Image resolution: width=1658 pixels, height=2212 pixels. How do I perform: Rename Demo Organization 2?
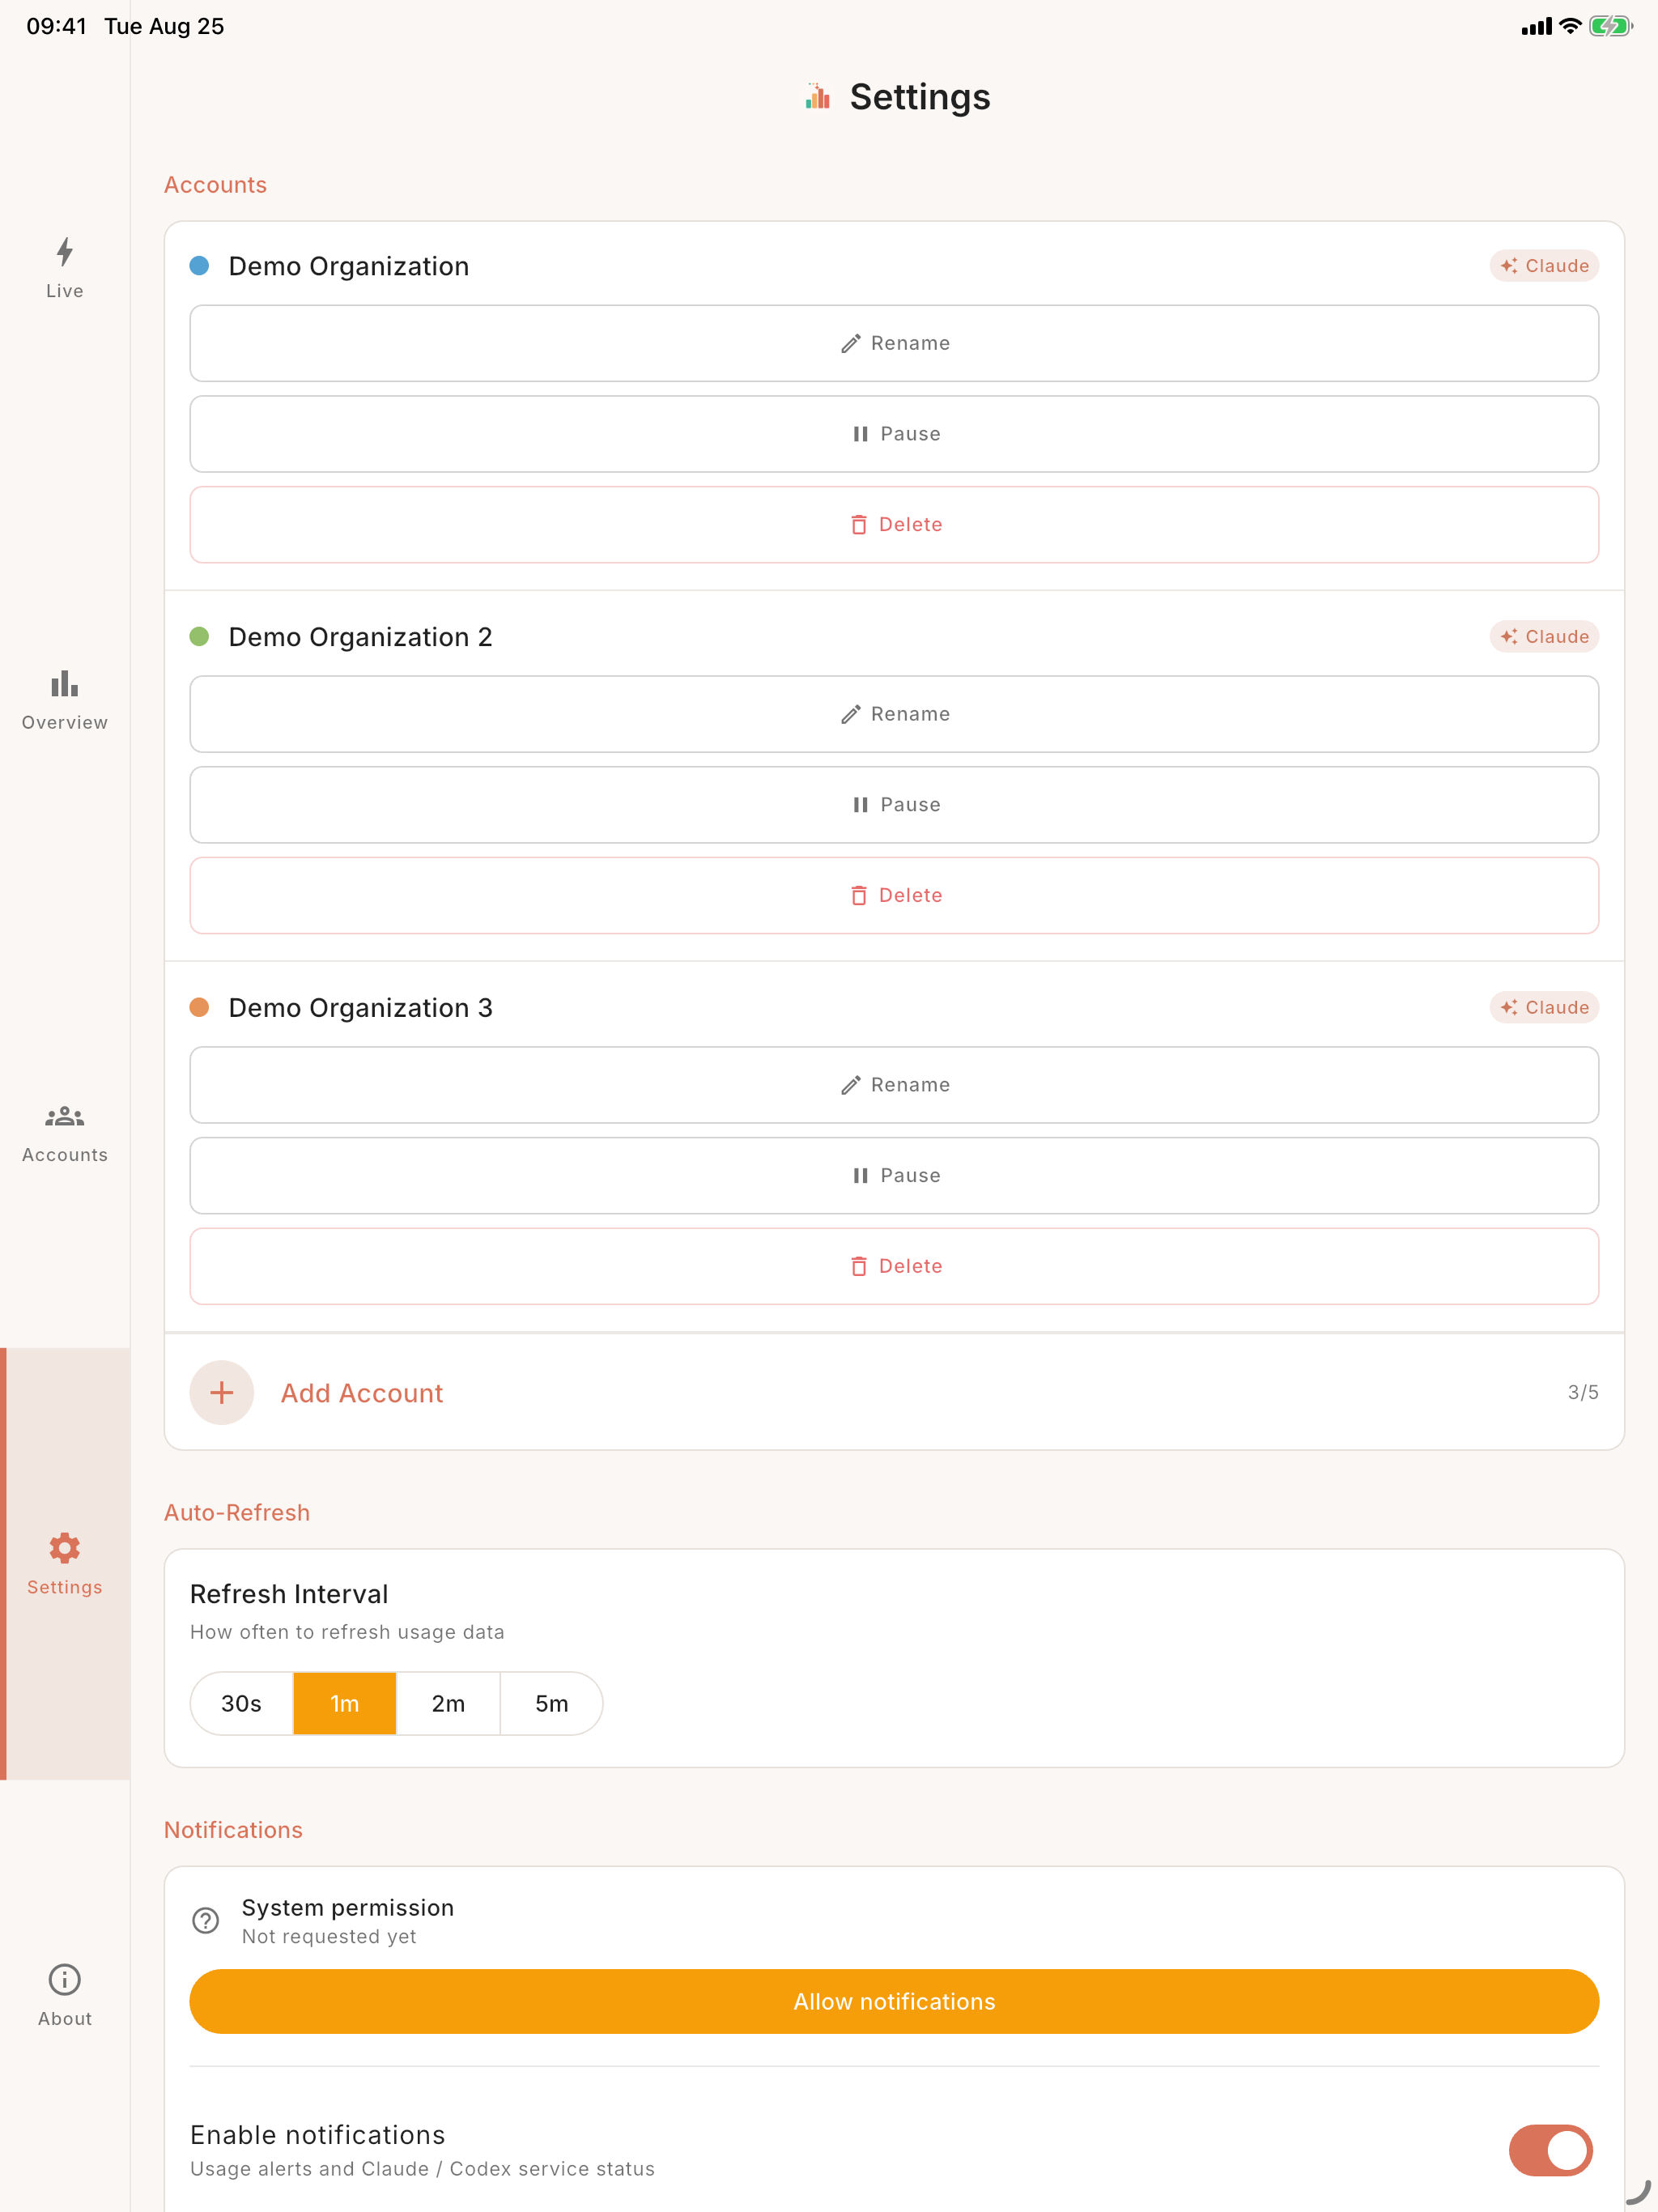tap(894, 714)
